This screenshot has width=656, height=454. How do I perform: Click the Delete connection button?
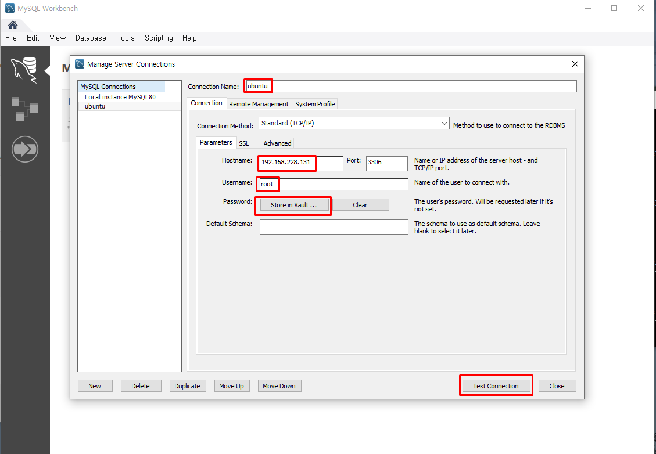click(141, 386)
